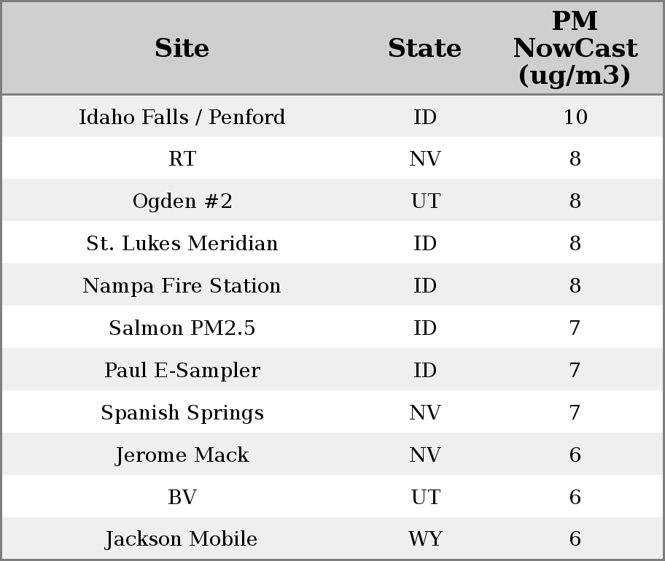Click the Site column header

tap(182, 48)
